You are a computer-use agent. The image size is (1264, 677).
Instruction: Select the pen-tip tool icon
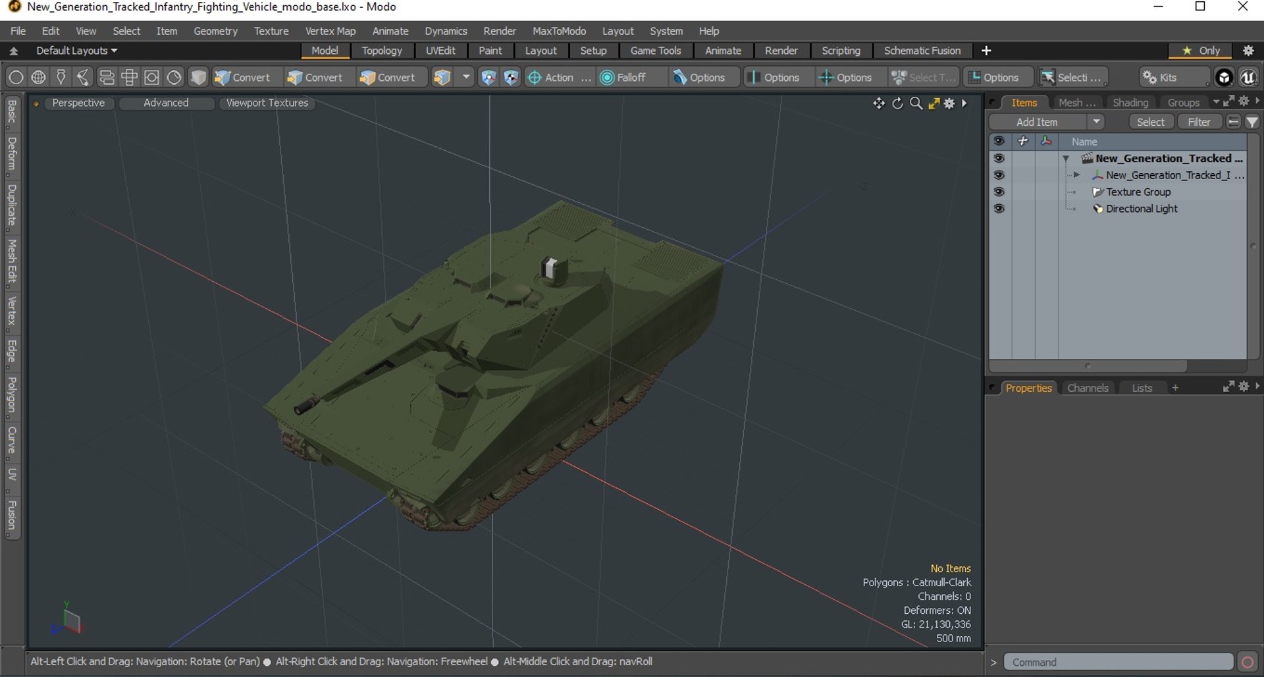(61, 77)
